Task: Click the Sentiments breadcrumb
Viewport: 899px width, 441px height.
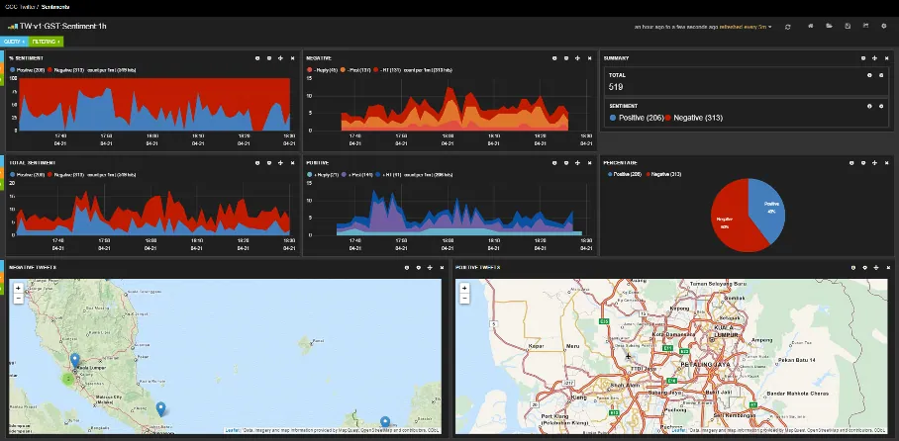Action: [55, 7]
